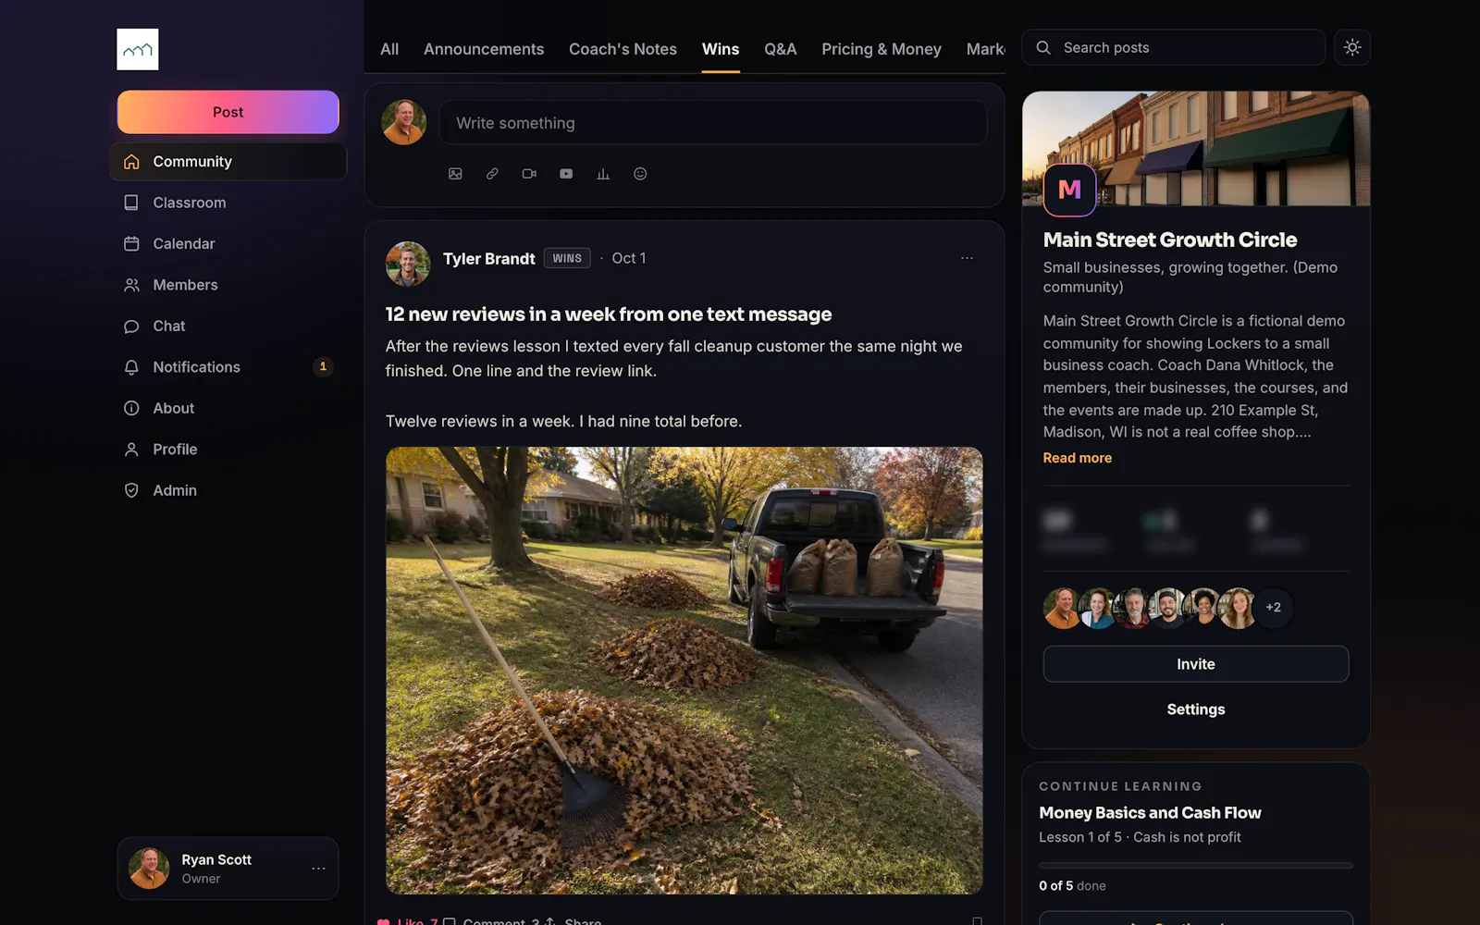This screenshot has height=925, width=1480.
Task: Open Ryan Scott's account options menu
Action: 318,869
